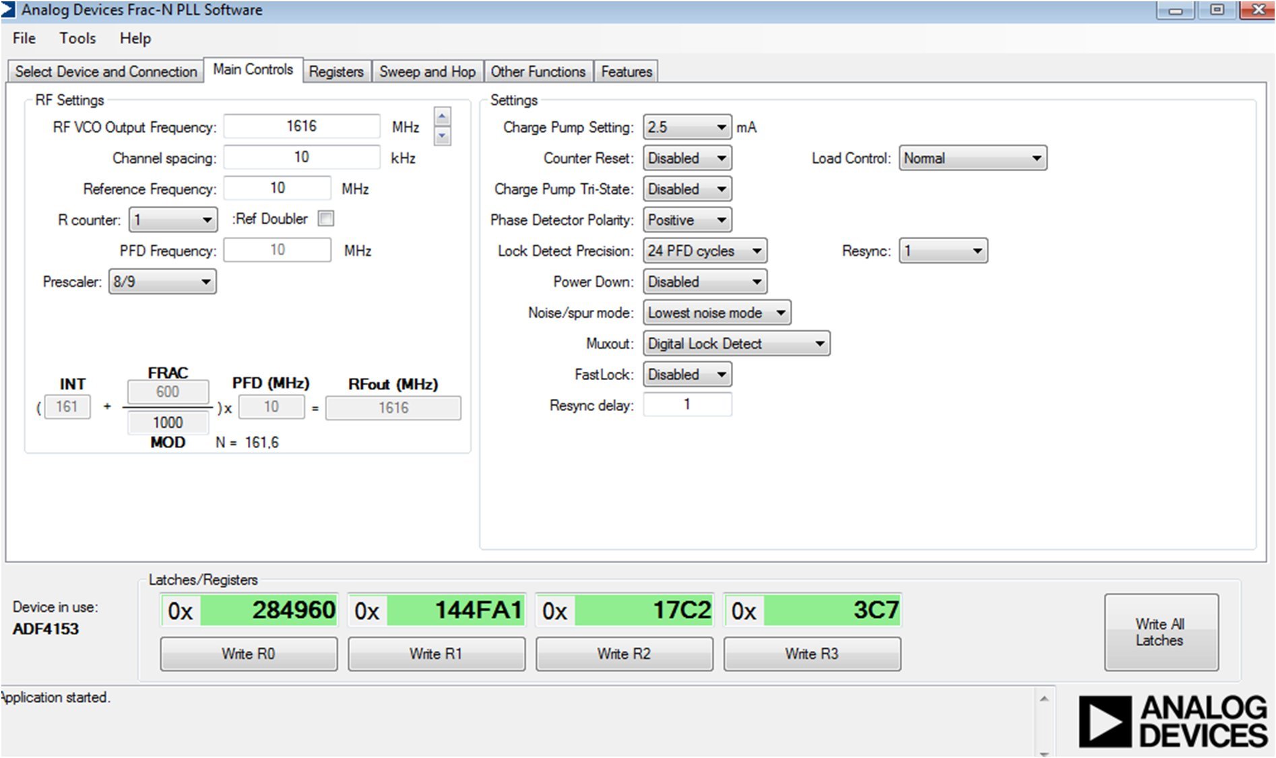Enable the Ref Doubler checkbox
This screenshot has width=1276, height=758.
(326, 219)
